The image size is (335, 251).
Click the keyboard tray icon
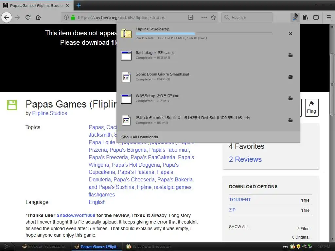285,247
